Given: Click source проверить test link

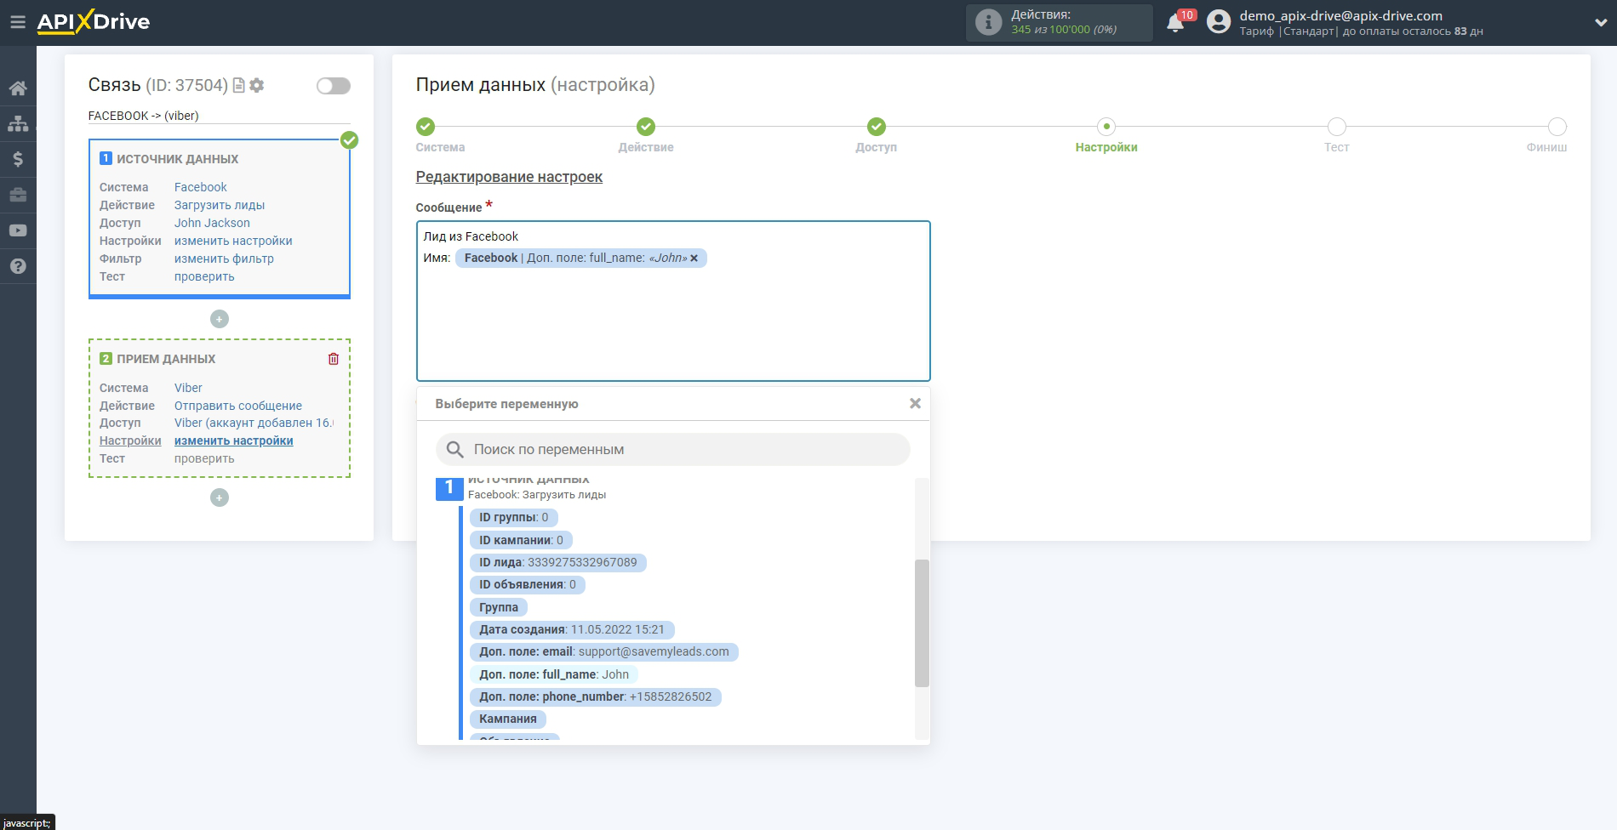Looking at the screenshot, I should tap(204, 276).
